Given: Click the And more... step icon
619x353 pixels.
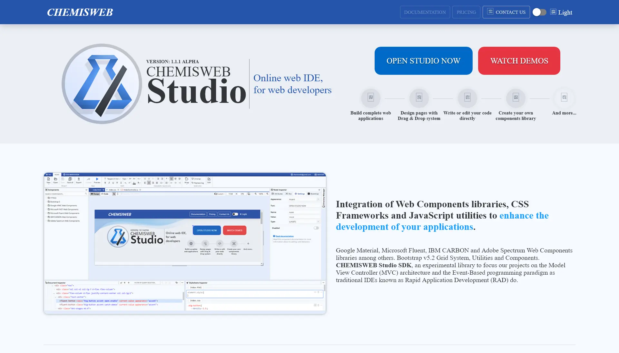Looking at the screenshot, I should pos(564,98).
